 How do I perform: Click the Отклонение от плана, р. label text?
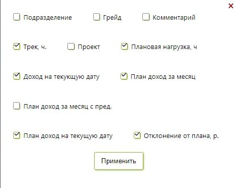click(181, 136)
